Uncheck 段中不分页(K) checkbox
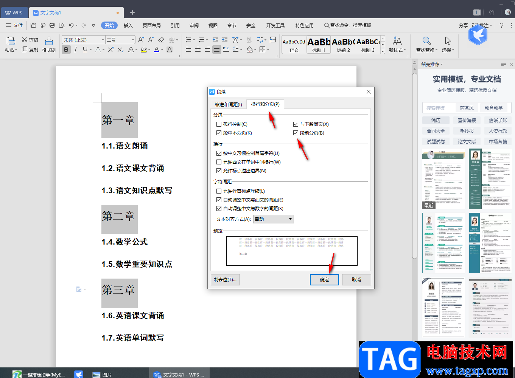515x378 pixels. point(219,133)
